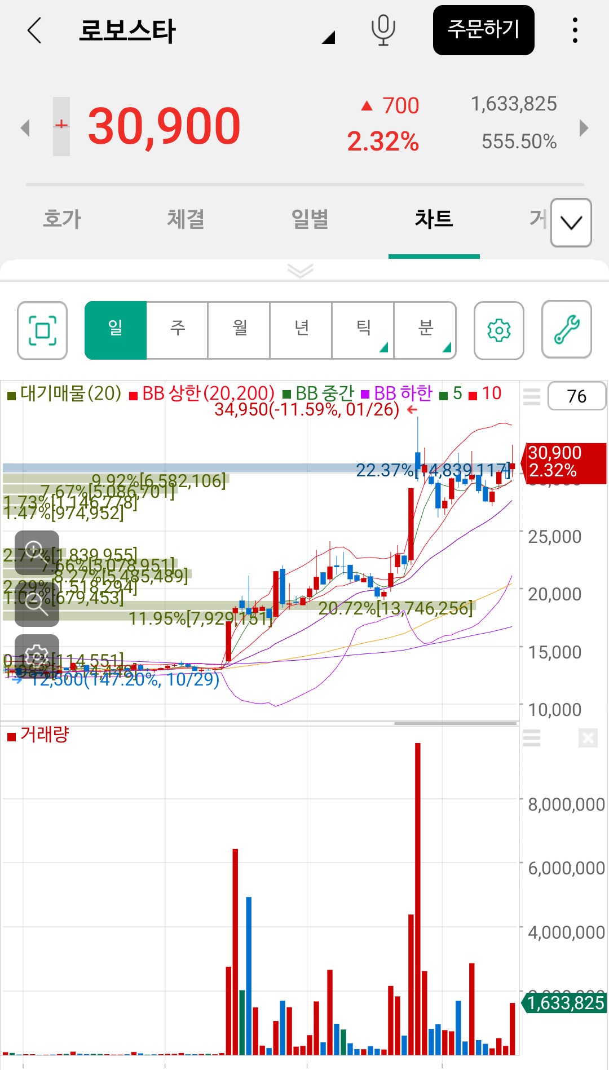Tap the 주문하기 order button
This screenshot has width=609, height=1070.
point(484,30)
